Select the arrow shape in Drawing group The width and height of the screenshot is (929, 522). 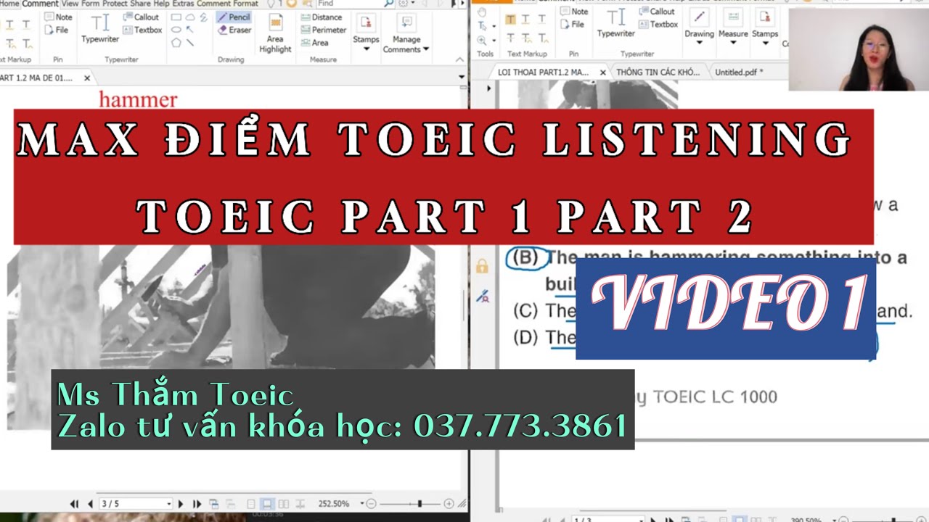point(190,30)
